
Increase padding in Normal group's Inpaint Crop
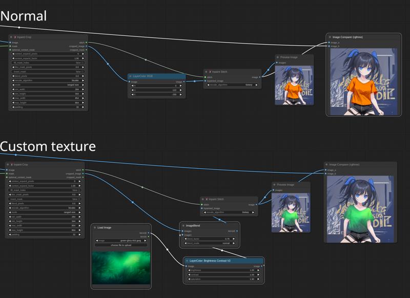pyautogui.click(x=83, y=107)
